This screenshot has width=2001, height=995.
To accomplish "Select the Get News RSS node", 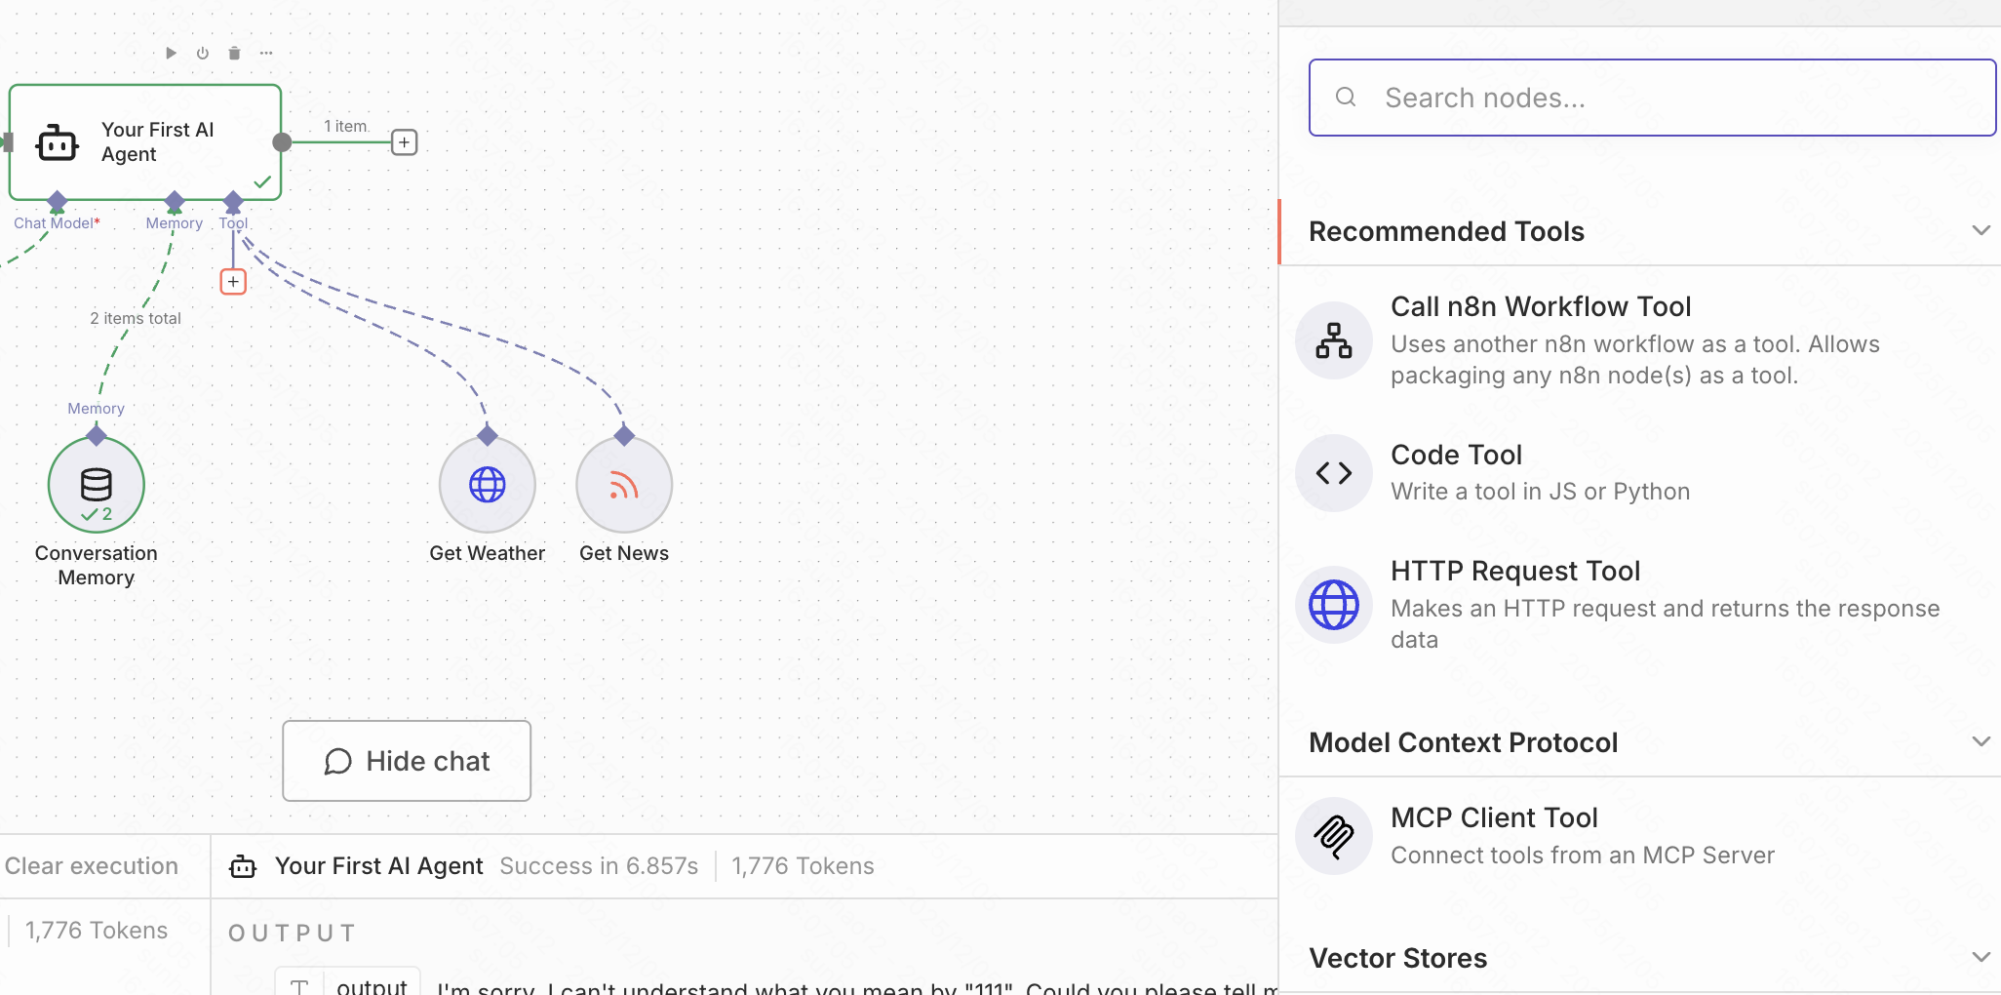I will pyautogui.click(x=624, y=485).
